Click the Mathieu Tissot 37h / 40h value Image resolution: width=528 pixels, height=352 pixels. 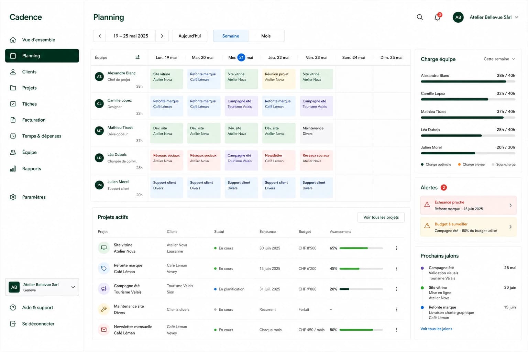(x=506, y=112)
